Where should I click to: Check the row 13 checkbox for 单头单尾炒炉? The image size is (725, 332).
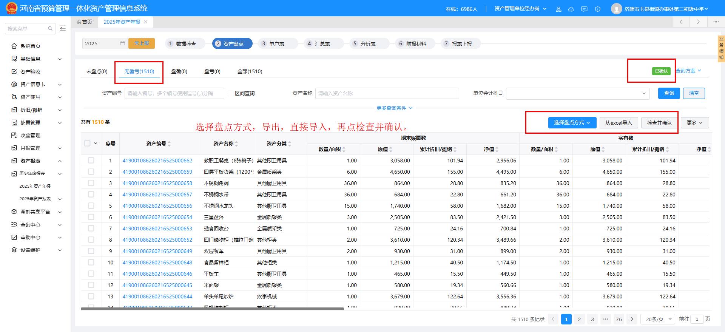coord(91,296)
